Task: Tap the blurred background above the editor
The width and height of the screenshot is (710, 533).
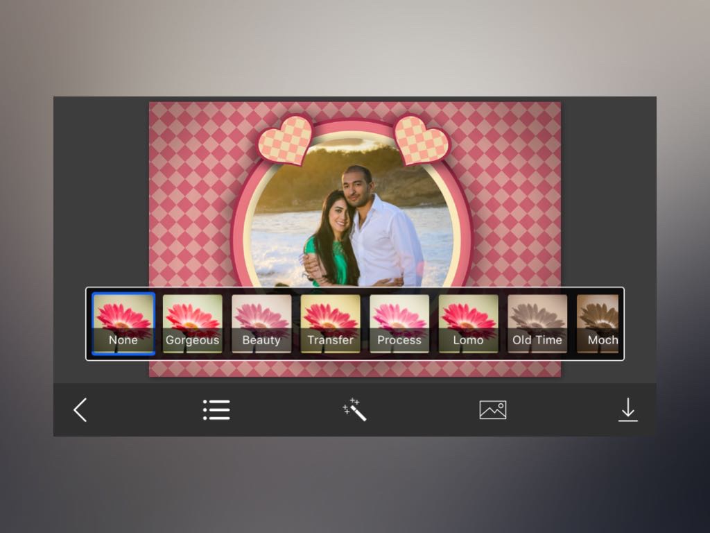Action: click(x=355, y=49)
